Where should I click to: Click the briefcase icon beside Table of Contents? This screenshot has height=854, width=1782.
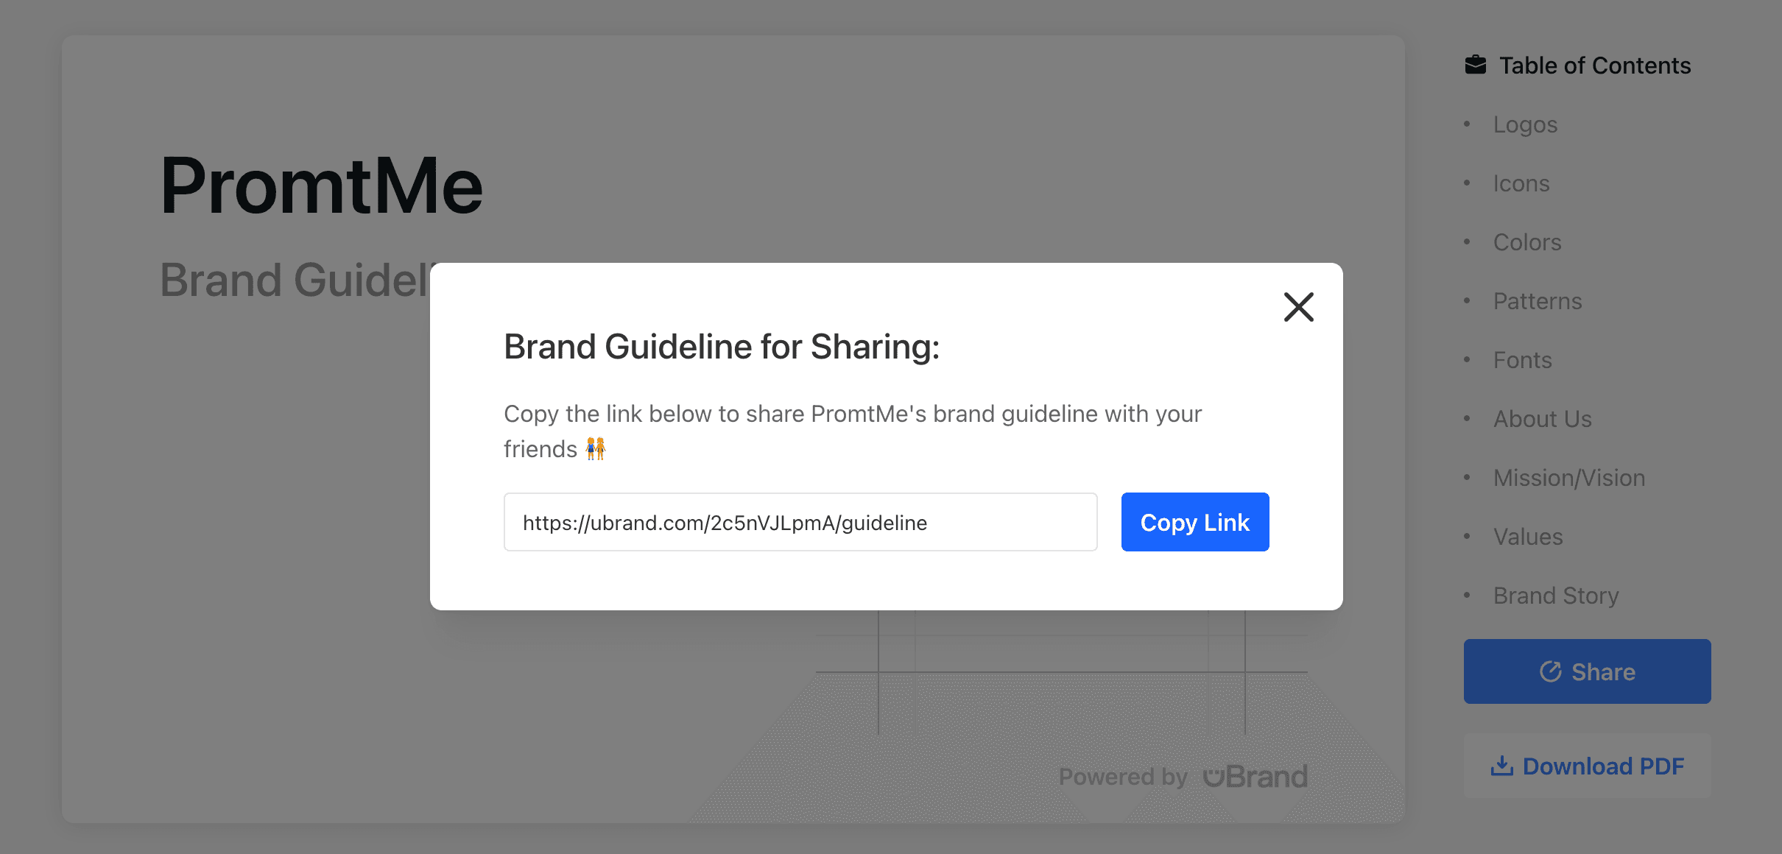click(x=1476, y=66)
